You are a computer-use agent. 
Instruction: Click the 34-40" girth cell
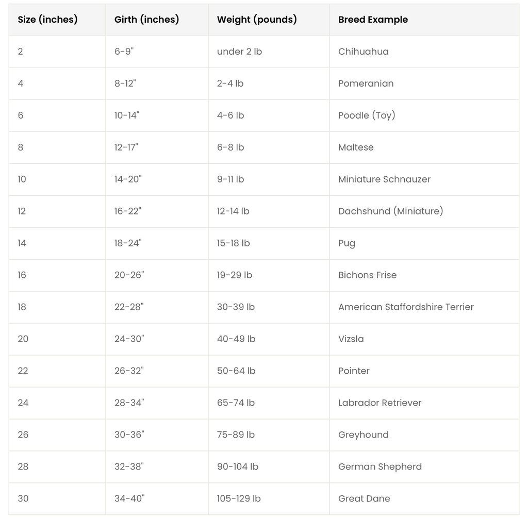click(157, 499)
